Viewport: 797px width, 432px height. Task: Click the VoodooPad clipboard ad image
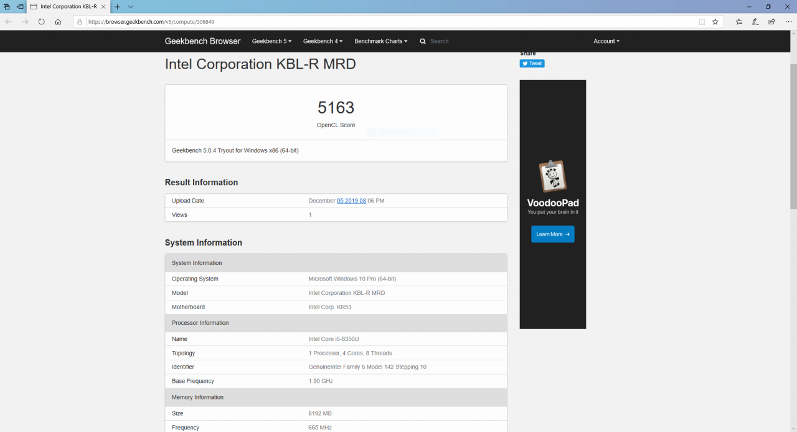[x=553, y=176]
